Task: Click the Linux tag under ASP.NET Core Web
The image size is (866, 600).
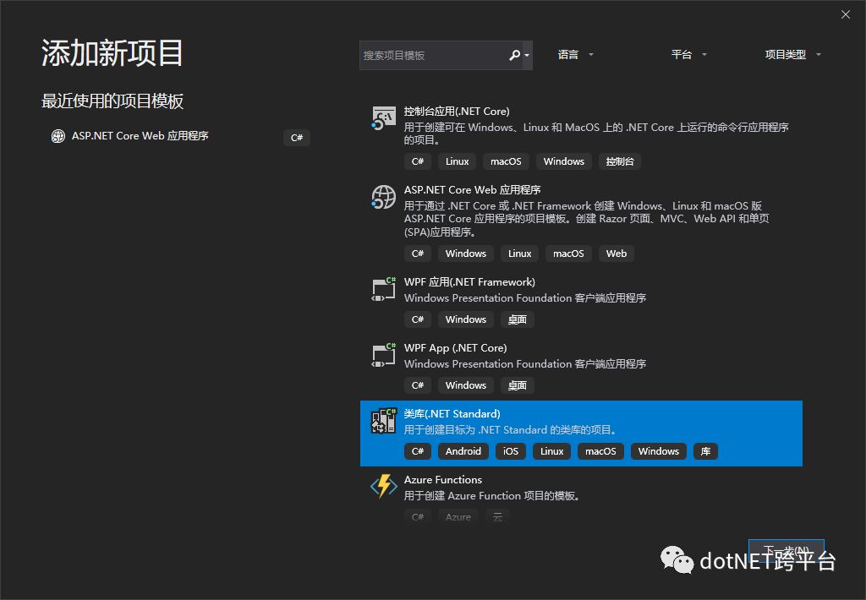Action: click(x=520, y=254)
